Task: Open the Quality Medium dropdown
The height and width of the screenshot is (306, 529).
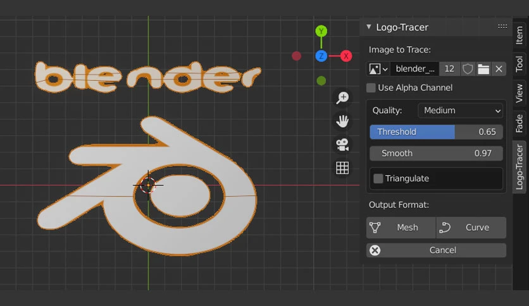Action: 460,111
